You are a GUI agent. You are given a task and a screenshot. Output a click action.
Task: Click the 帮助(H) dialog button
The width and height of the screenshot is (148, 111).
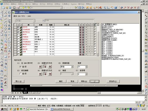click(x=84, y=81)
